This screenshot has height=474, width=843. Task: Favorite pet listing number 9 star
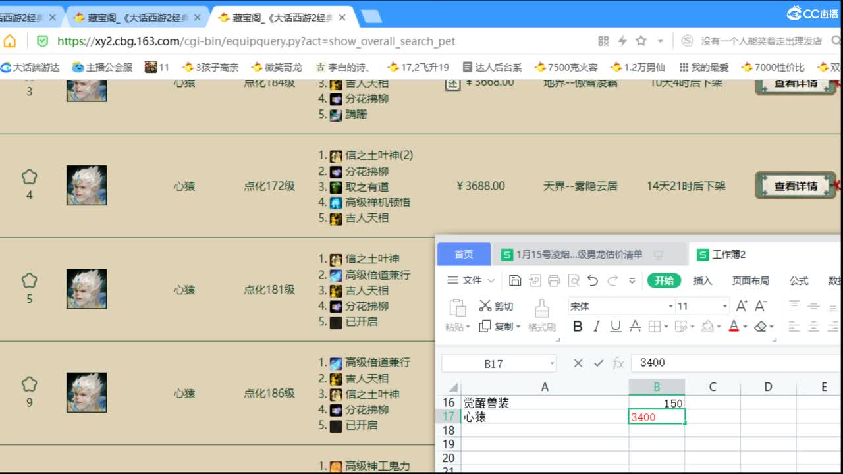pyautogui.click(x=29, y=384)
